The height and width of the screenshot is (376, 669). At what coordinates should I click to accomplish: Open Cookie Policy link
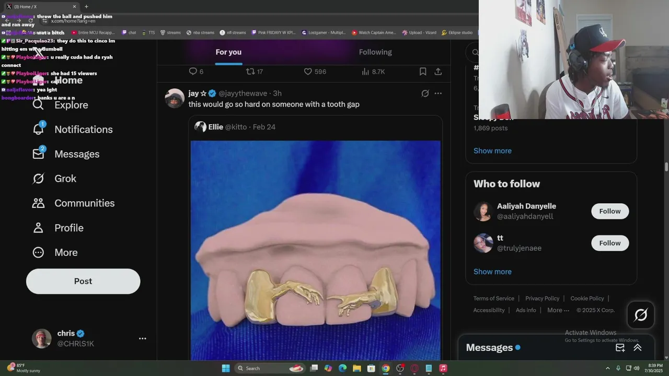point(587,298)
